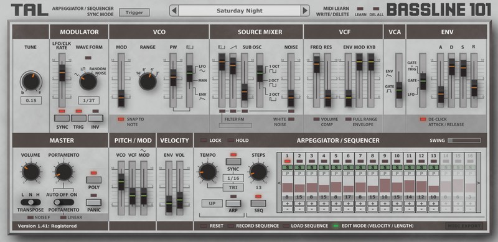This screenshot has width=498, height=242.
Task: Toggle the WHITE NOISE LED
Action: pyautogui.click(x=291, y=119)
